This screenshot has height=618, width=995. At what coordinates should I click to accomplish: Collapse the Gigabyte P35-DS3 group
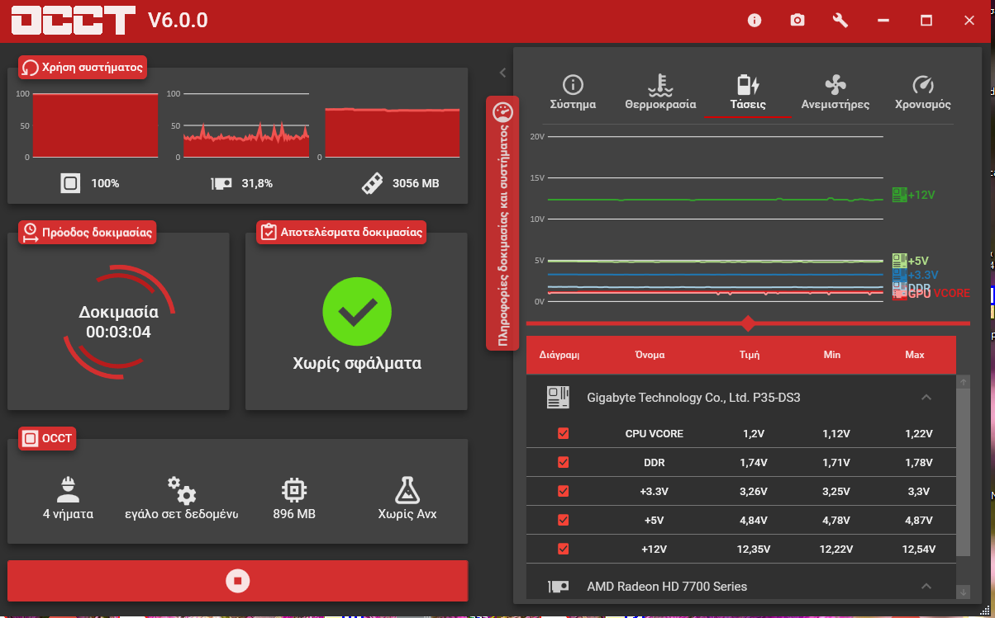pyautogui.click(x=926, y=398)
